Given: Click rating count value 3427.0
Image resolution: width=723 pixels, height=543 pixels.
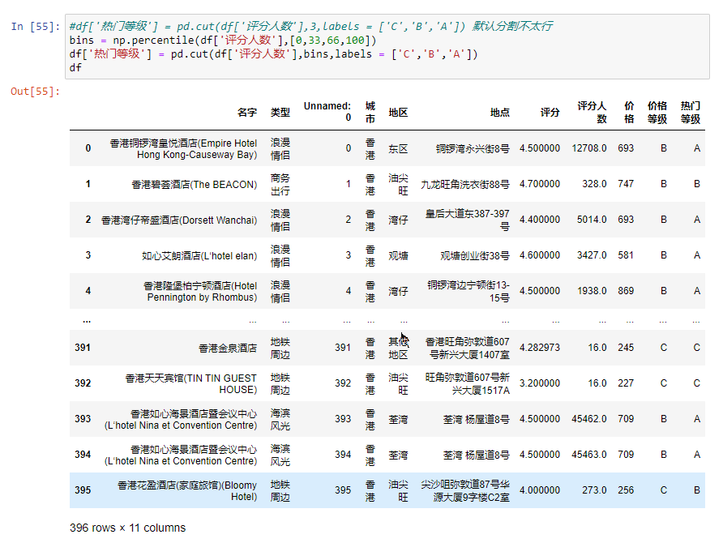Looking at the screenshot, I should point(592,255).
